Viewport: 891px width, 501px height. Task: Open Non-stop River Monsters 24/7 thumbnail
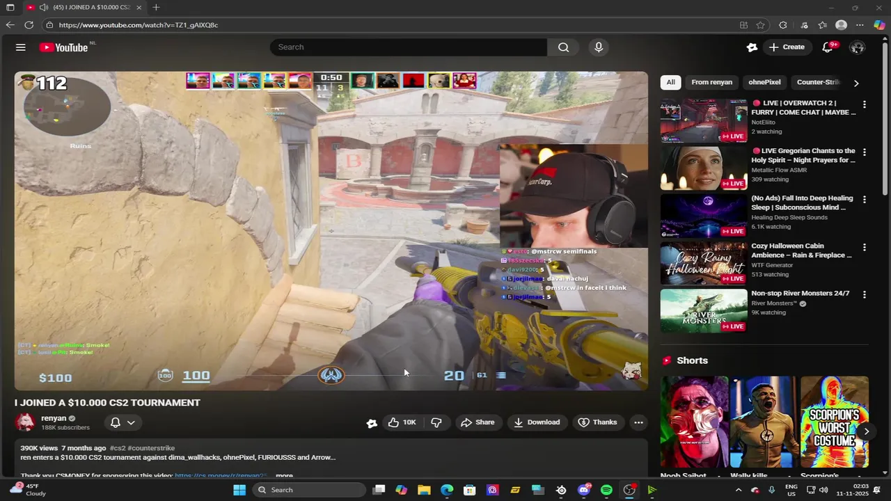(x=704, y=310)
